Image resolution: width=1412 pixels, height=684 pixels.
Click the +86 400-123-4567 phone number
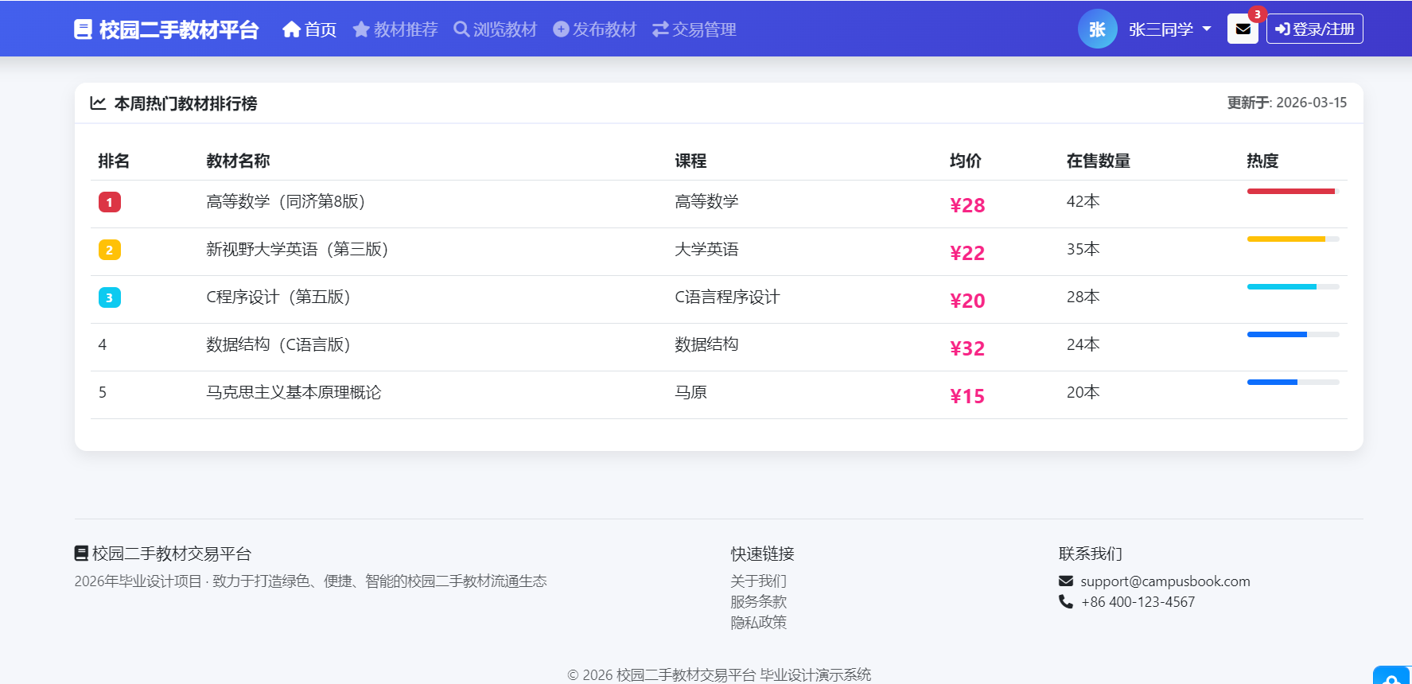tap(1138, 602)
